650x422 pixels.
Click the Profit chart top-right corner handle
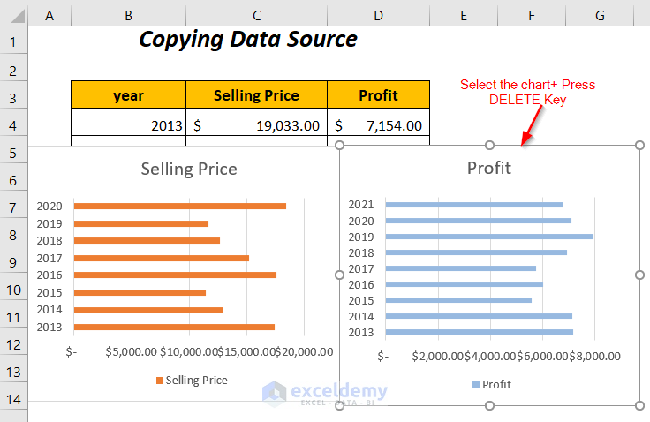[640, 145]
